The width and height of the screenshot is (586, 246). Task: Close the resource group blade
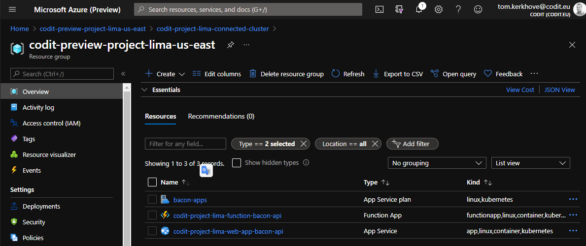572,45
